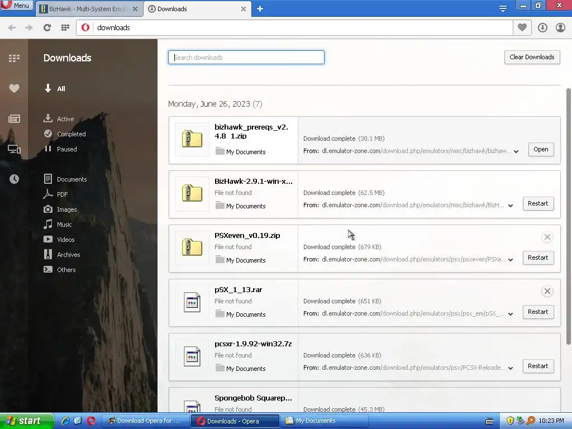Open the Opera Menu button
This screenshot has width=572, height=429.
[x=16, y=5]
